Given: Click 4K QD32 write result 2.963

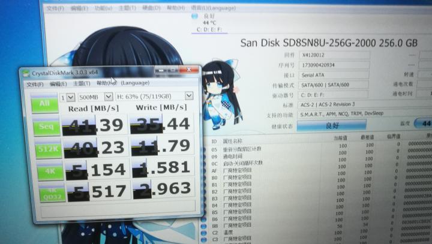Looking at the screenshot, I should [164, 189].
